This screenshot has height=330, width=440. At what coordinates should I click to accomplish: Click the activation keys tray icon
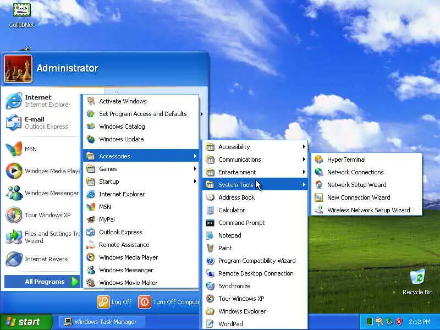pyautogui.click(x=380, y=322)
